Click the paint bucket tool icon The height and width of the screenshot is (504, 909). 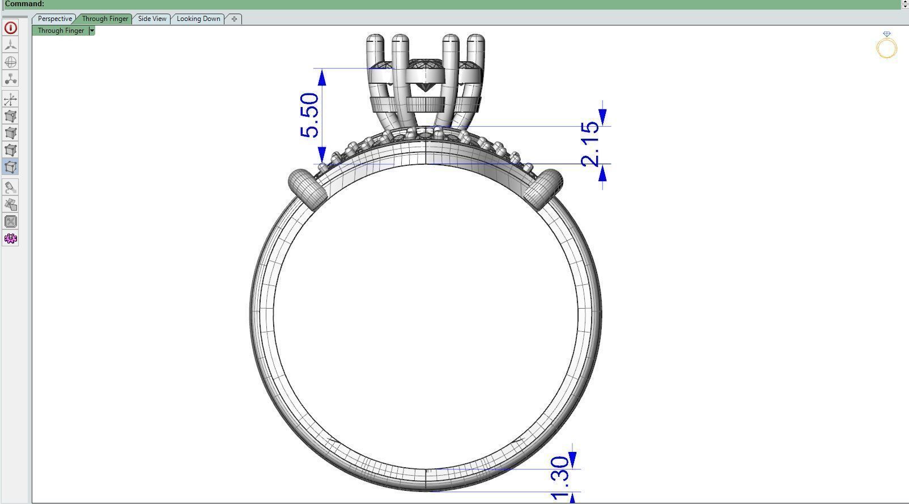(x=10, y=187)
